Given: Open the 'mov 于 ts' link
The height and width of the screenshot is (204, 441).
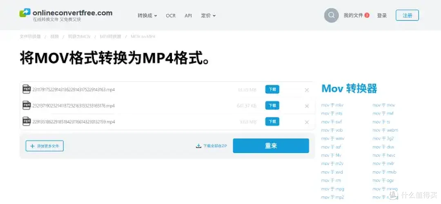Looking at the screenshot, I should click(381, 122).
